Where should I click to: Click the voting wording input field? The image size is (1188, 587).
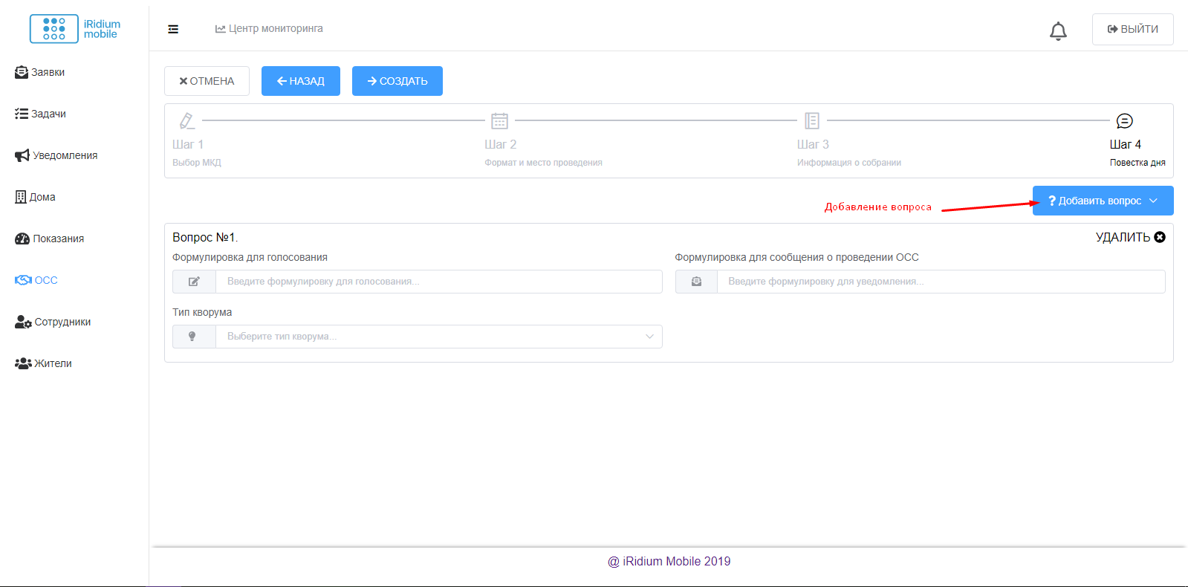click(439, 282)
